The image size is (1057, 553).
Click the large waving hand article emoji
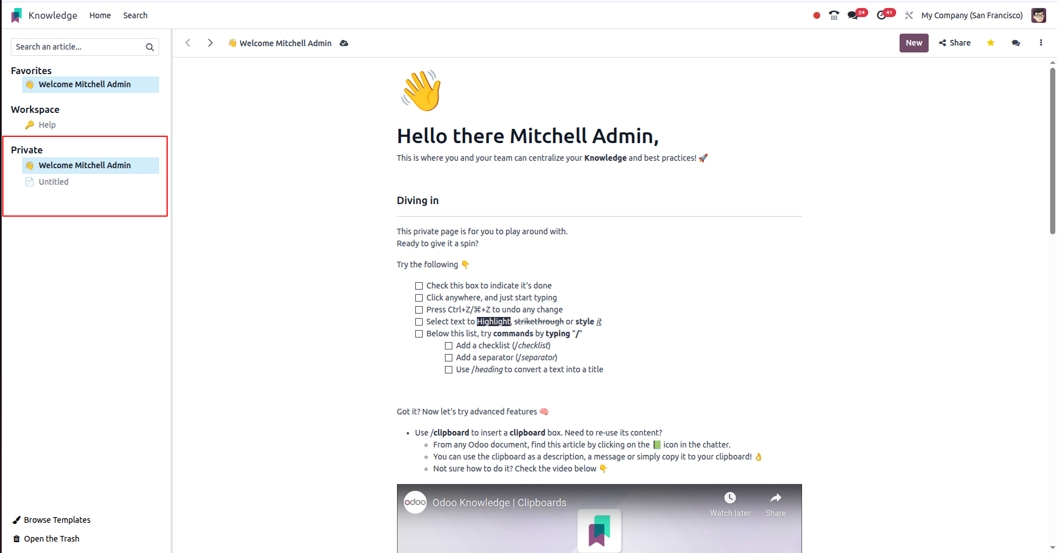tap(421, 90)
